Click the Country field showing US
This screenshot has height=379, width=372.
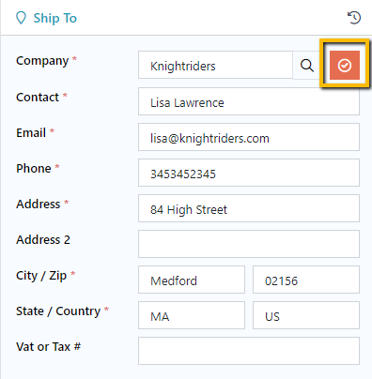pos(306,315)
